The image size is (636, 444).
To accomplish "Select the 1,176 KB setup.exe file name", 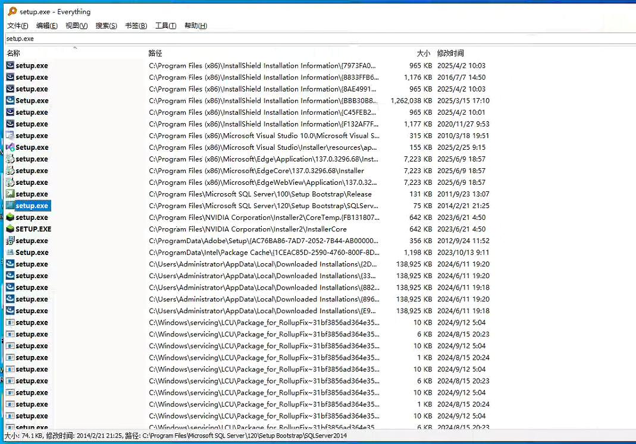I will pos(32,77).
